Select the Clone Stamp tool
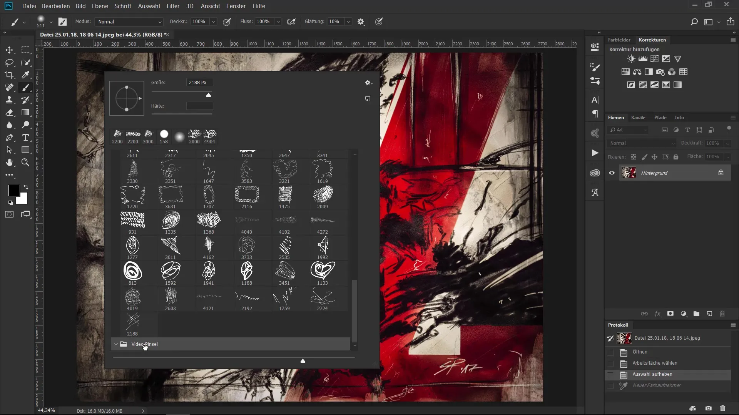The height and width of the screenshot is (415, 739). click(x=9, y=100)
